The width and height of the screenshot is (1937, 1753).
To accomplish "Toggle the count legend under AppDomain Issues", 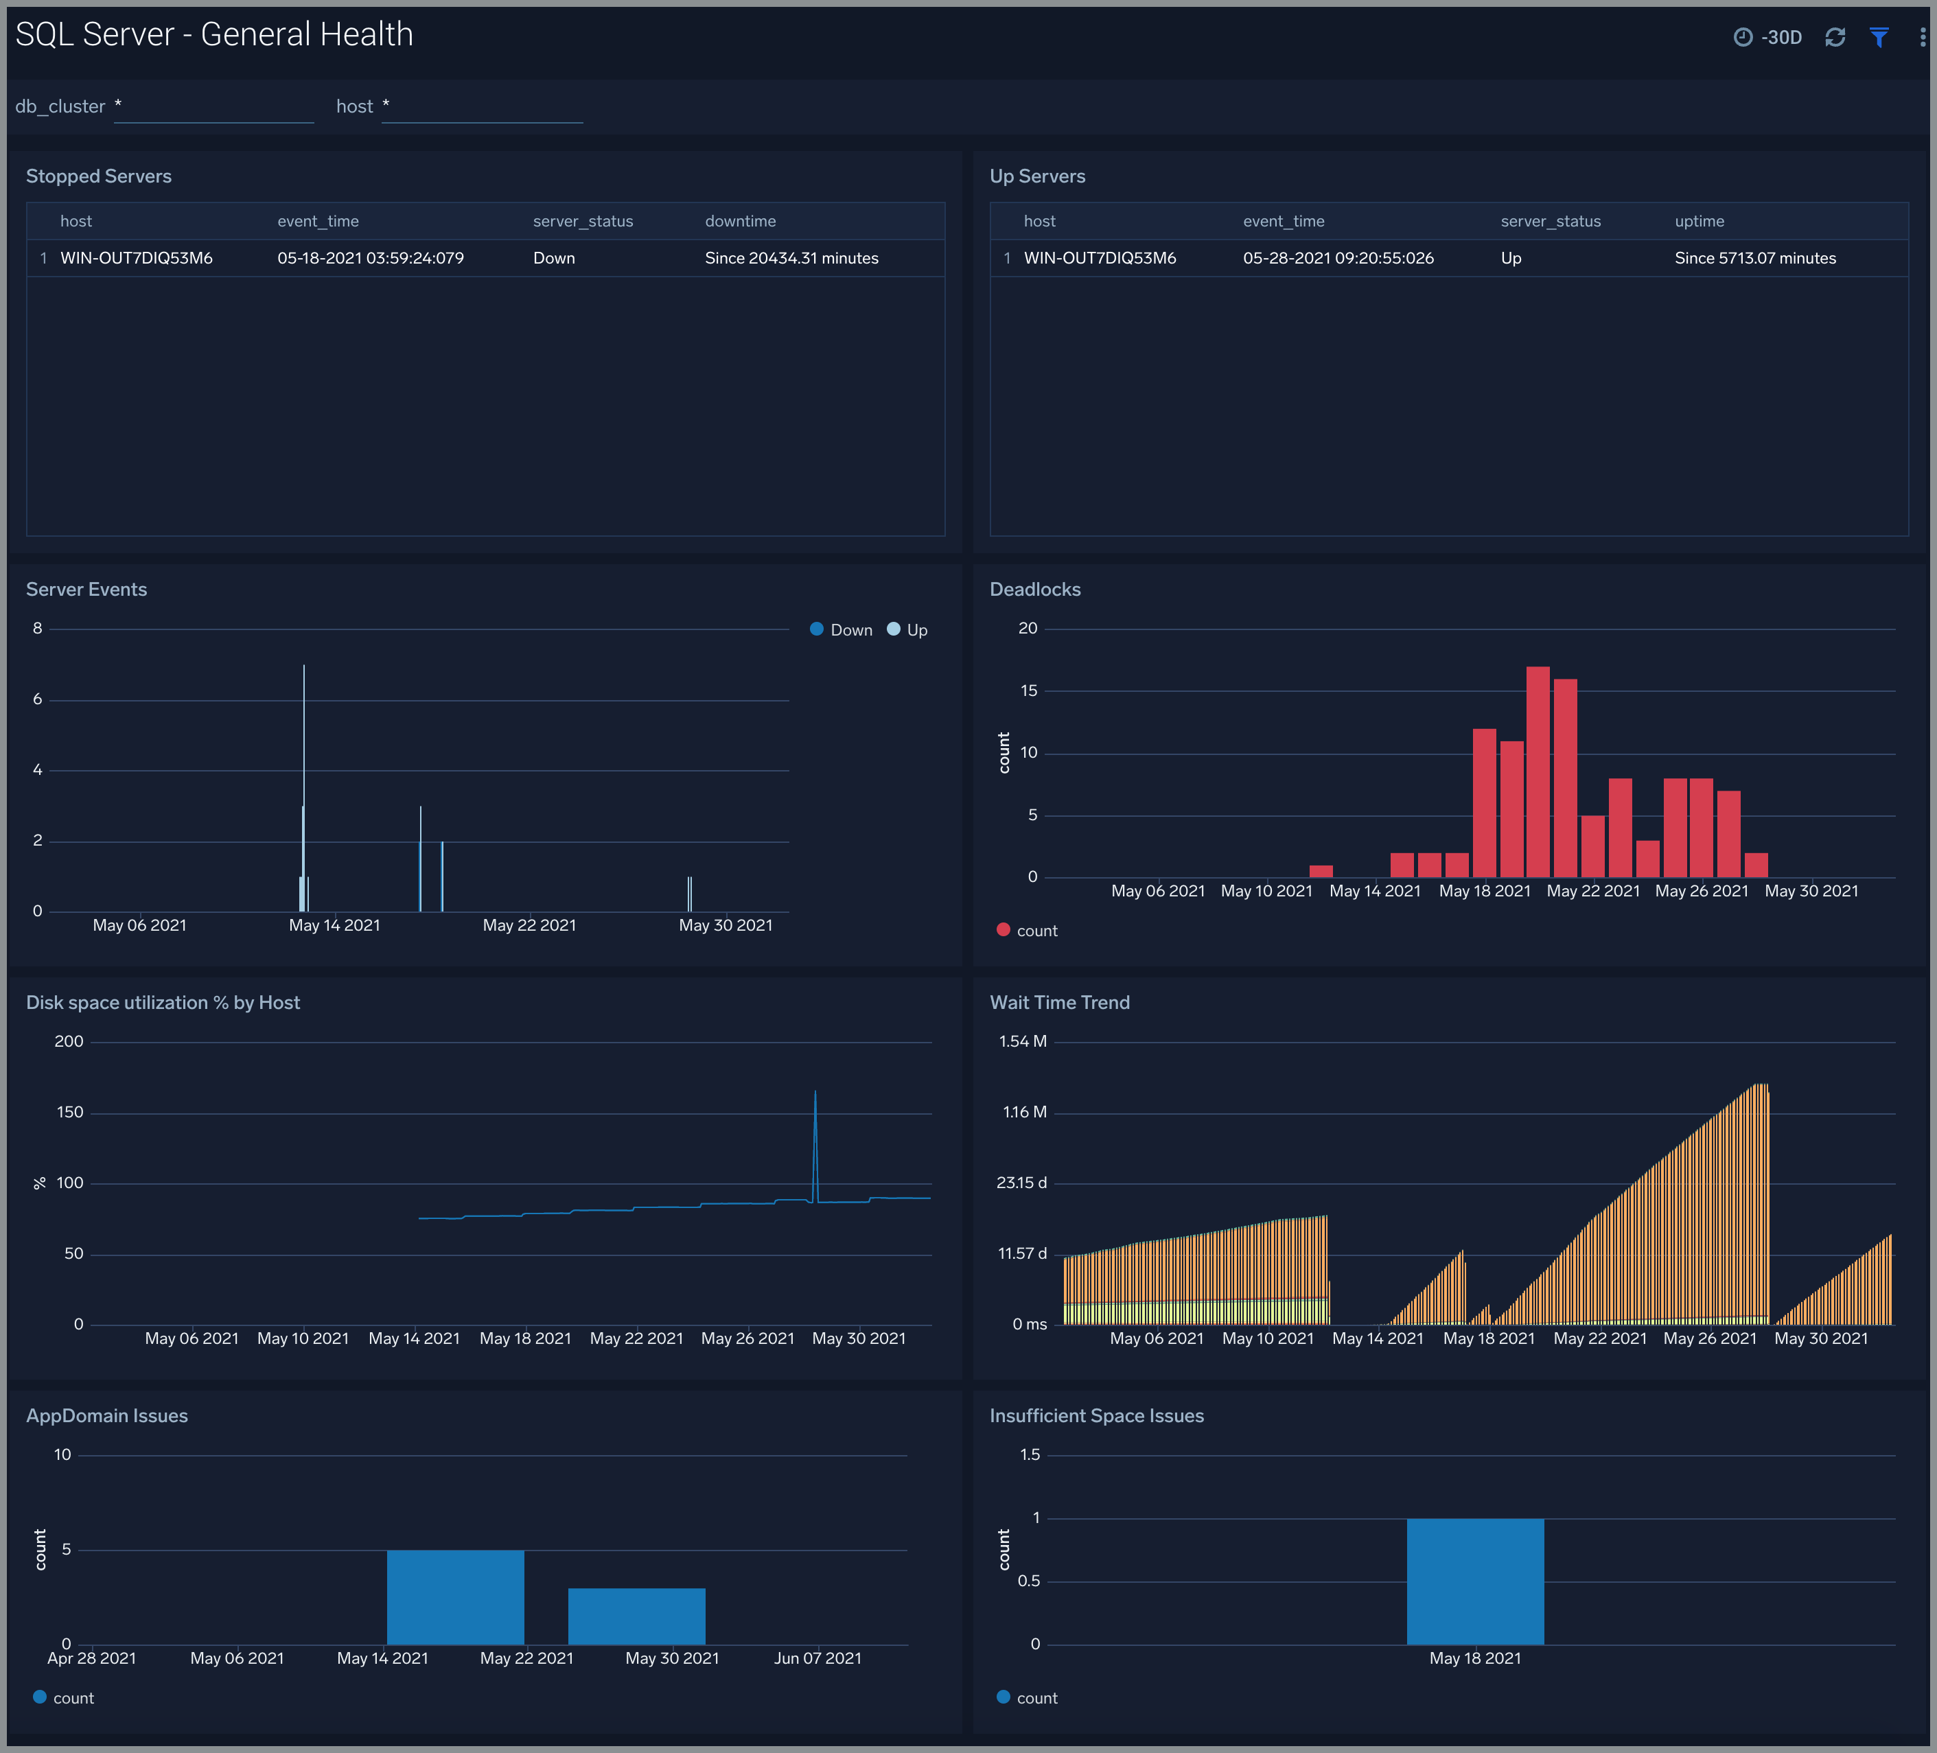I will (x=62, y=1697).
